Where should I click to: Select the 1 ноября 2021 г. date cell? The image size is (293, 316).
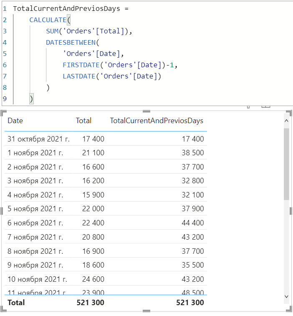[35, 153]
